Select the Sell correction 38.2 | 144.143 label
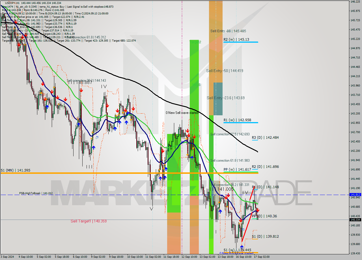362x260 pixels. click(x=87, y=81)
